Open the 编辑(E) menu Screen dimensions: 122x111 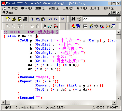(26, 8)
